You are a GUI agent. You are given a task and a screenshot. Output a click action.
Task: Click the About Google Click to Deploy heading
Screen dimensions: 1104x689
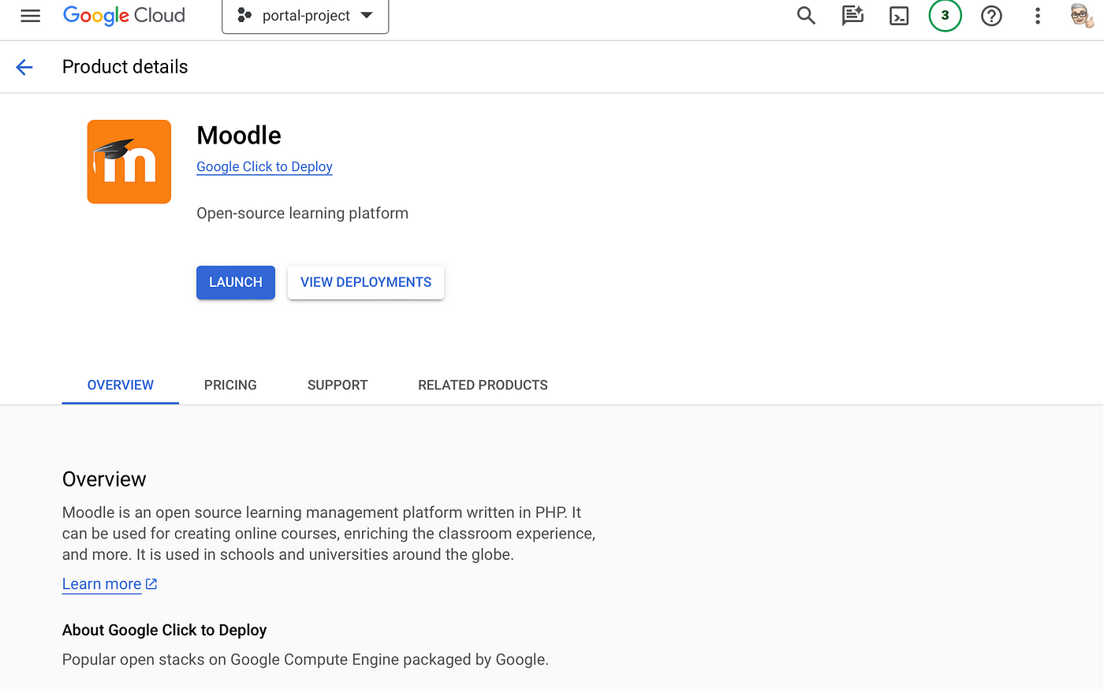click(164, 630)
